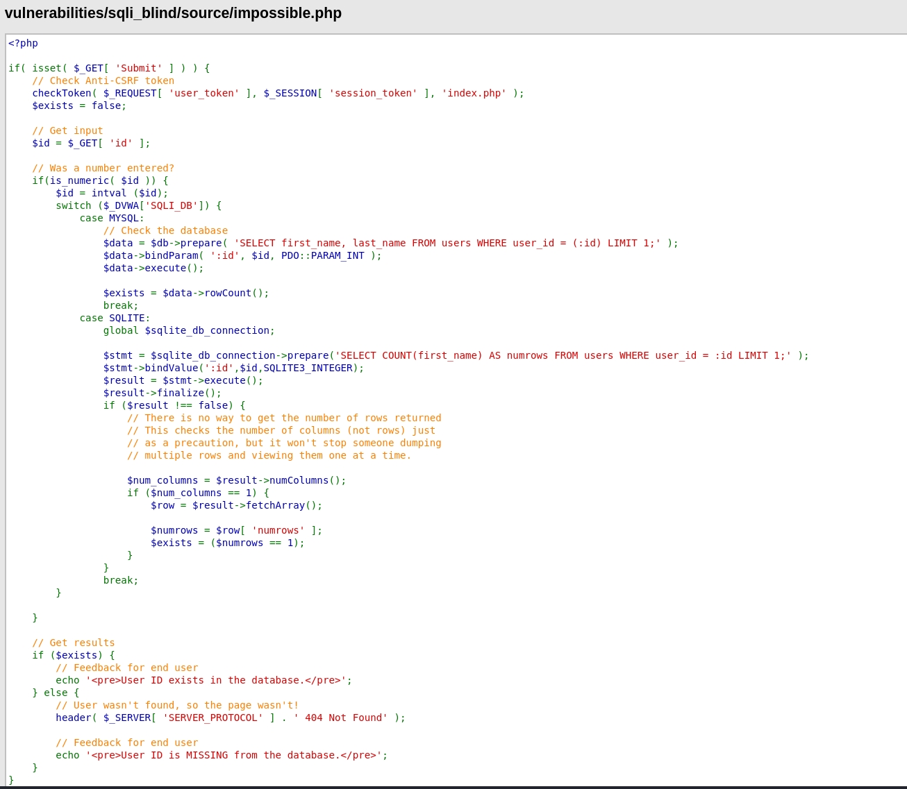
Task: Click the global $sqlite_db_connection line
Action: (x=189, y=330)
